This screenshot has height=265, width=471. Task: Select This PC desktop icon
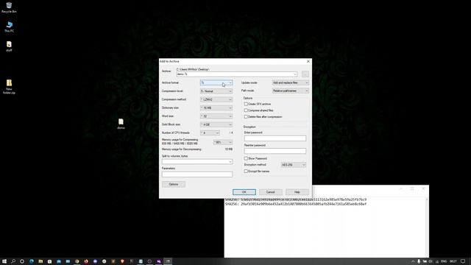click(x=9, y=26)
